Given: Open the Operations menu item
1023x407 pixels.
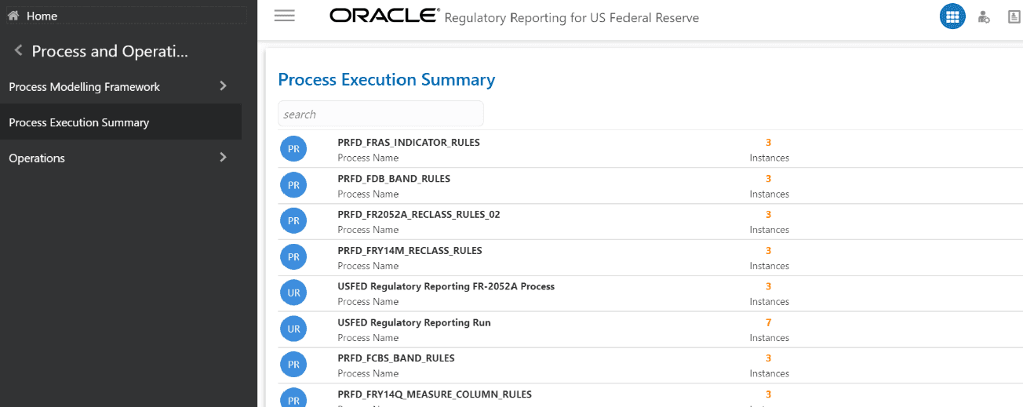Looking at the screenshot, I should coord(37,158).
